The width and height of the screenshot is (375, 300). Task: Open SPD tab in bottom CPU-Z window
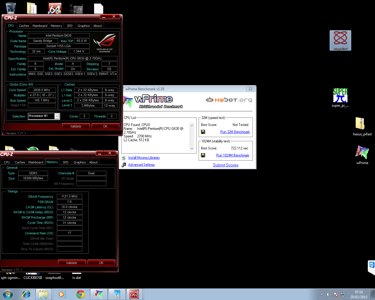[x=66, y=162]
